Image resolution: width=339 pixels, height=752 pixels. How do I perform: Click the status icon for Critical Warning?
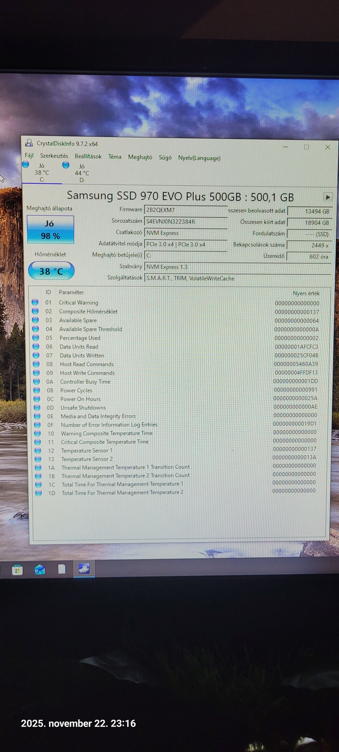(x=35, y=302)
